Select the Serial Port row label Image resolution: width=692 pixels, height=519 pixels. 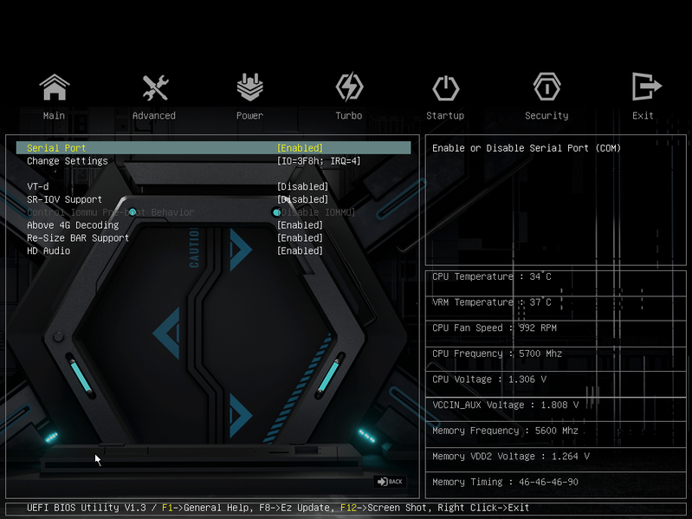click(x=56, y=148)
